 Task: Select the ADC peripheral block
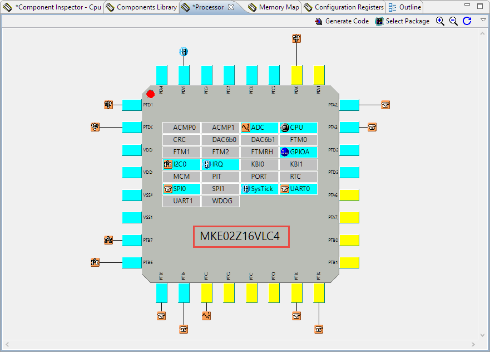tap(259, 128)
